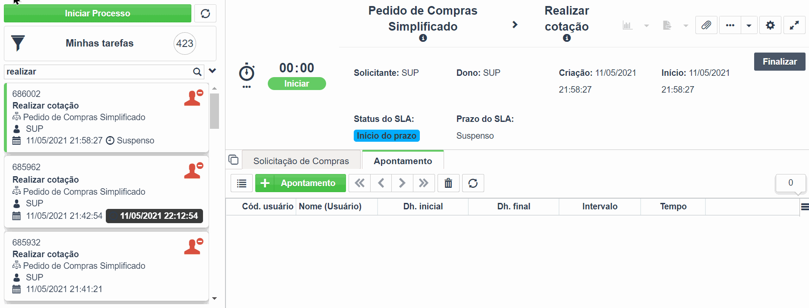
Task: Expand the search options chevron
Action: (213, 71)
